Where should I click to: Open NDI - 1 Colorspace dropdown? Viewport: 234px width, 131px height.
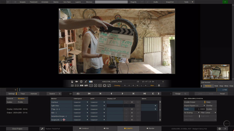pyautogui.click(x=81, y=113)
